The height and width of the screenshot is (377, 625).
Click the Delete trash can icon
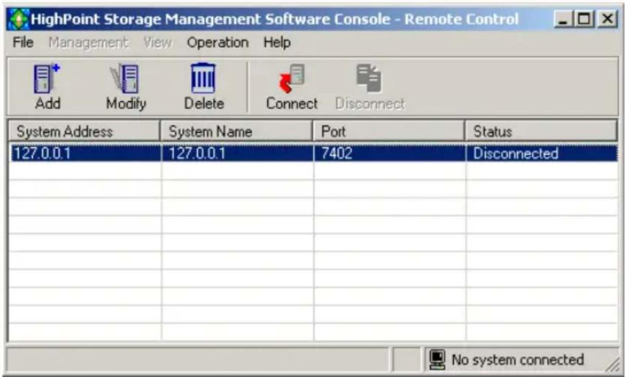(203, 78)
